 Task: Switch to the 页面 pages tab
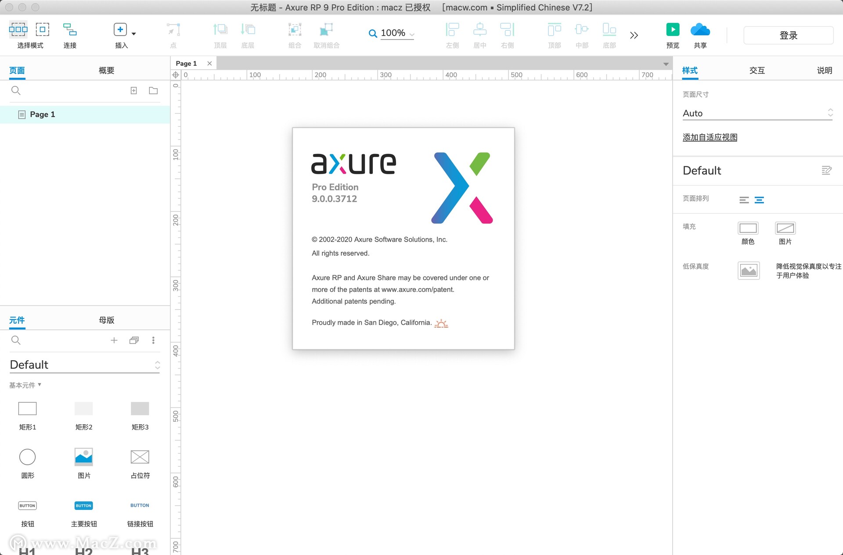[x=17, y=70]
